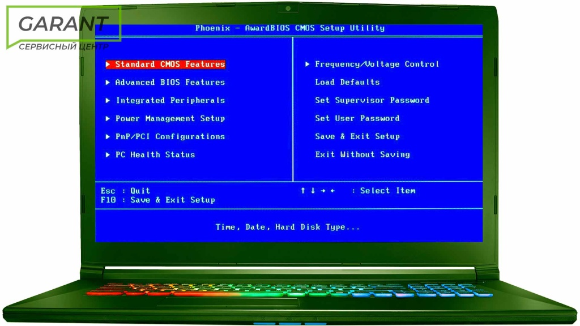The width and height of the screenshot is (580, 326).
Task: Click the 'Esc : Quit' hint text
Action: (125, 191)
